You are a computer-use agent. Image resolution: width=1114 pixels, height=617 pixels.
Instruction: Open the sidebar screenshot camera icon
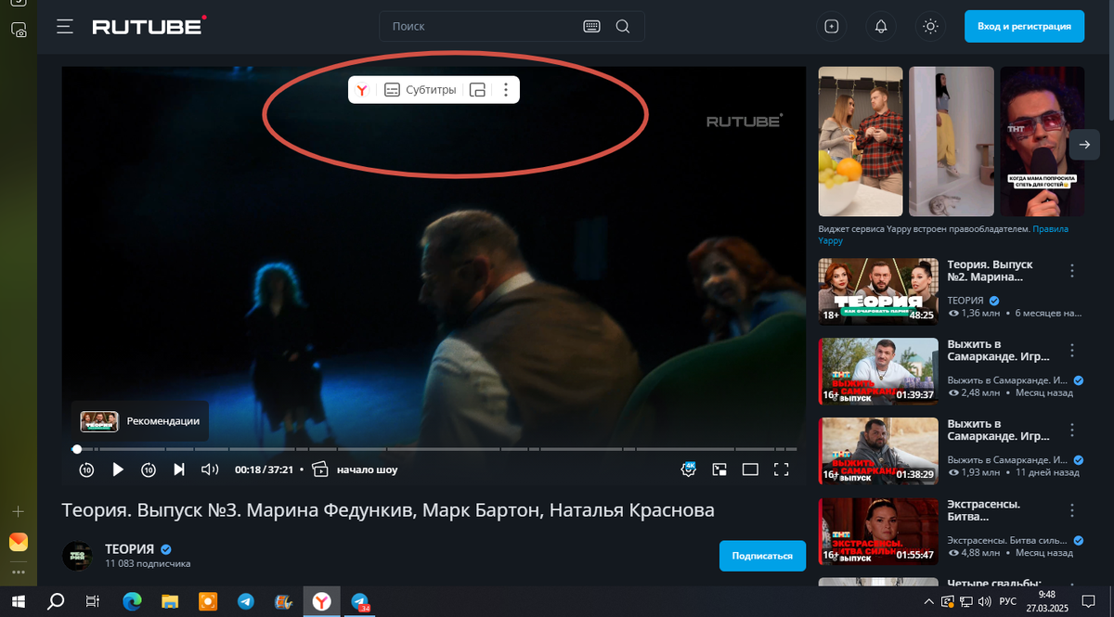coord(19,30)
